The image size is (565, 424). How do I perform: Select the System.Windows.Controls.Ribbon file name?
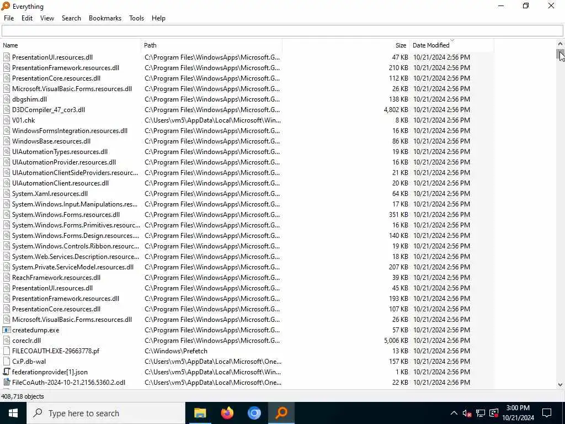coord(75,246)
